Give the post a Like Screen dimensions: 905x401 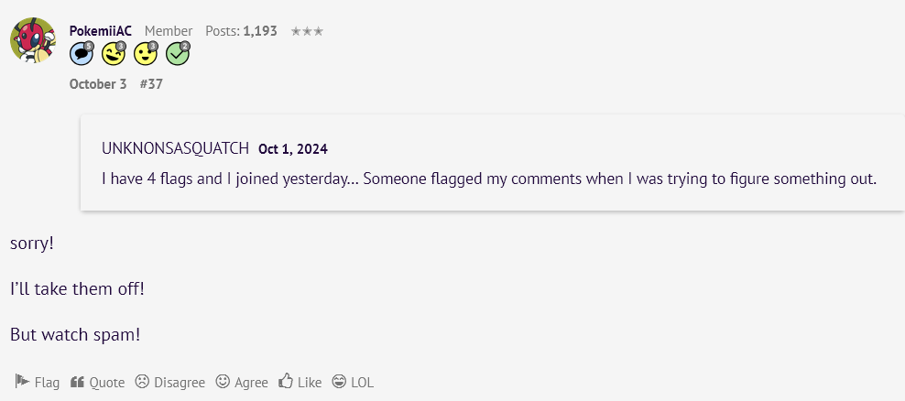pyautogui.click(x=300, y=382)
